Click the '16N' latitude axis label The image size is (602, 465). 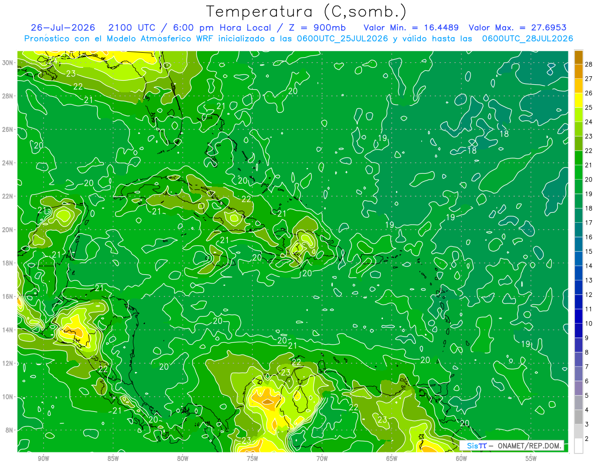[8, 296]
